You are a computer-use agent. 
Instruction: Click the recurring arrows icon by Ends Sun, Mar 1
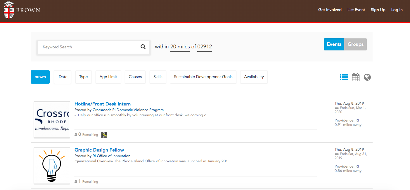[x=337, y=108]
